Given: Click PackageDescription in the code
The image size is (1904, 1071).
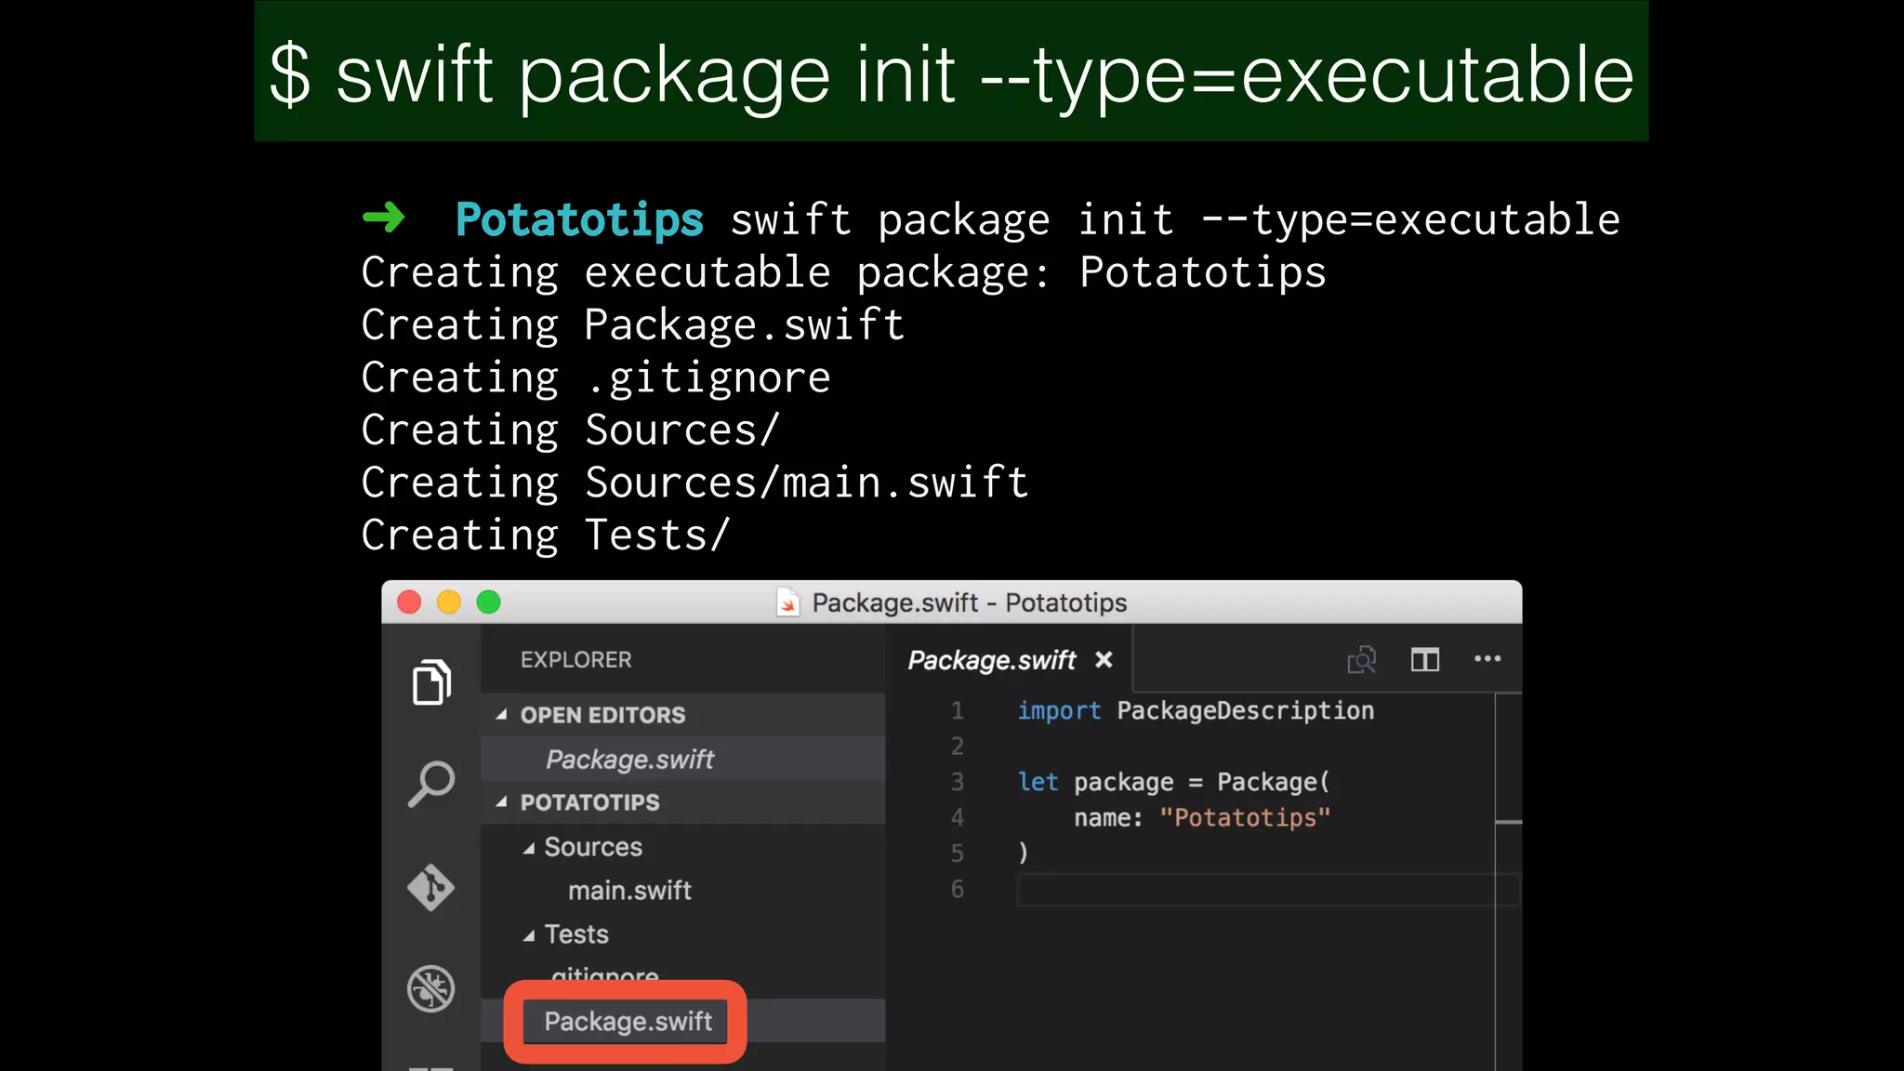Looking at the screenshot, I should point(1245,711).
